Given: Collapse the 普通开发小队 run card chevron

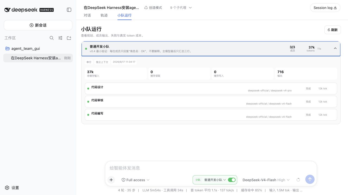Looking at the screenshot, I should pos(335,48).
